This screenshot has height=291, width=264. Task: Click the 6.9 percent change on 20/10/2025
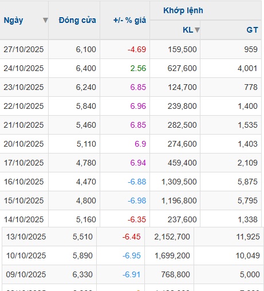pos(140,144)
